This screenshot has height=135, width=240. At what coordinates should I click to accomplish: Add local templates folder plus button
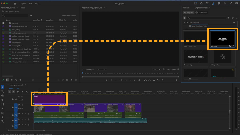234,23
